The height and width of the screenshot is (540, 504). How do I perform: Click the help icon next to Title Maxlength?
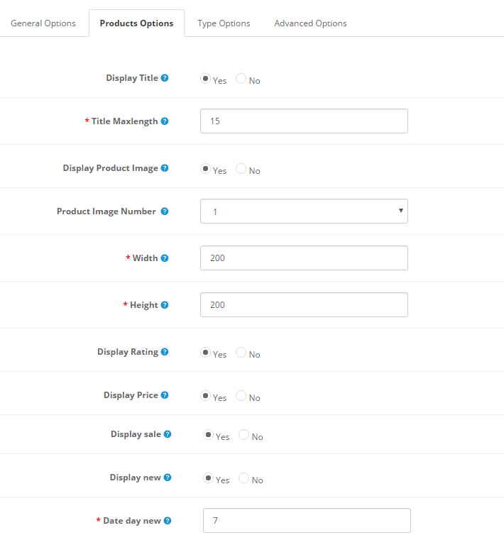[165, 121]
